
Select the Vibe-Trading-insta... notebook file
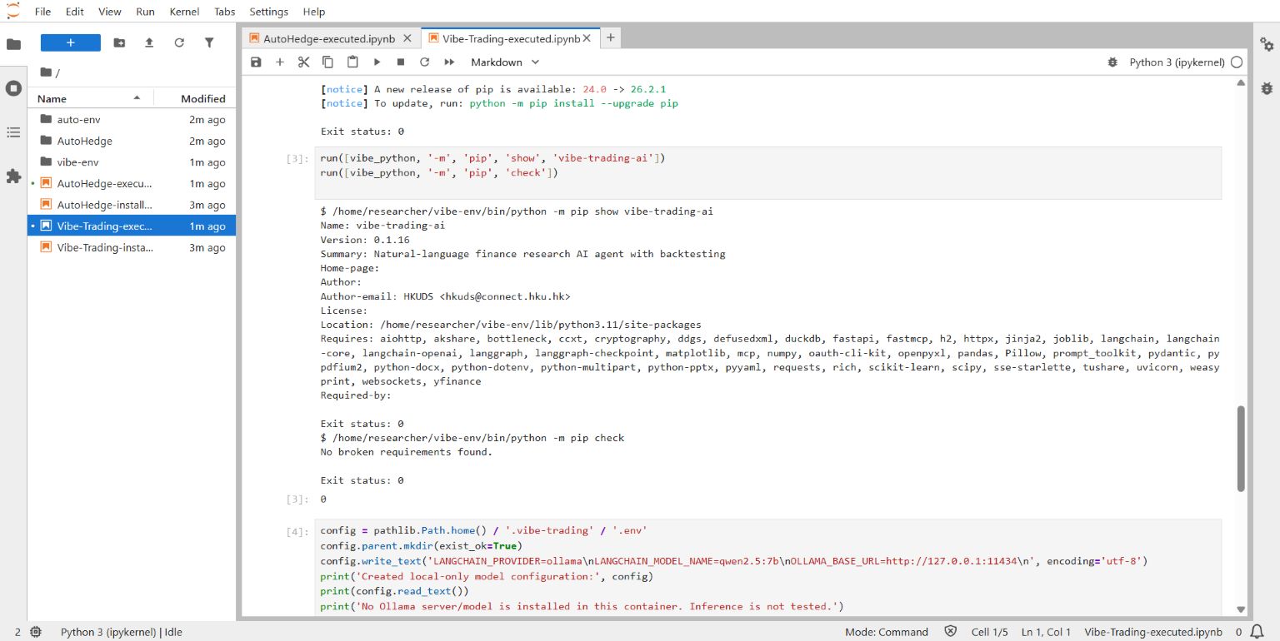point(132,248)
